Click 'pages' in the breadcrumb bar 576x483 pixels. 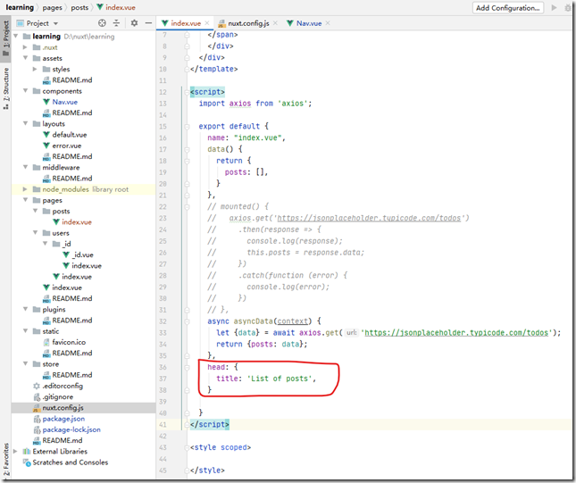(52, 7)
